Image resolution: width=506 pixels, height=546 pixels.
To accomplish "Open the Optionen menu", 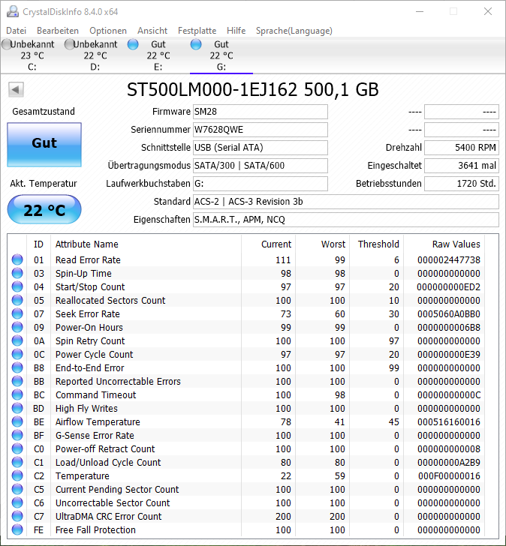I will tap(108, 31).
